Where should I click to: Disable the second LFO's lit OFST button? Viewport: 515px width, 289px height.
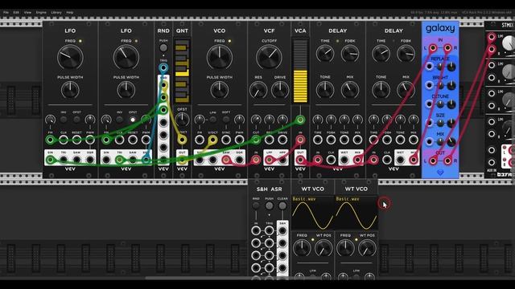pos(133,120)
